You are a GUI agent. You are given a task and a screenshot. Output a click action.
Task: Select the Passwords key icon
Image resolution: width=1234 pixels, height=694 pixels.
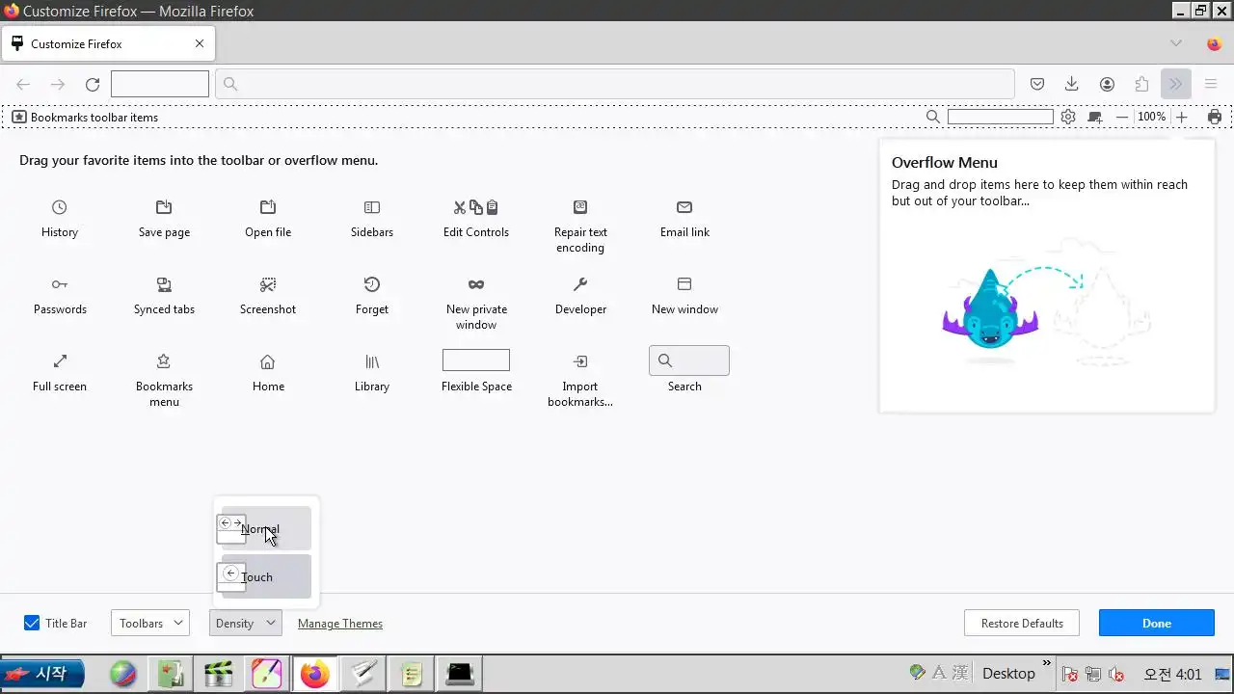click(x=60, y=284)
